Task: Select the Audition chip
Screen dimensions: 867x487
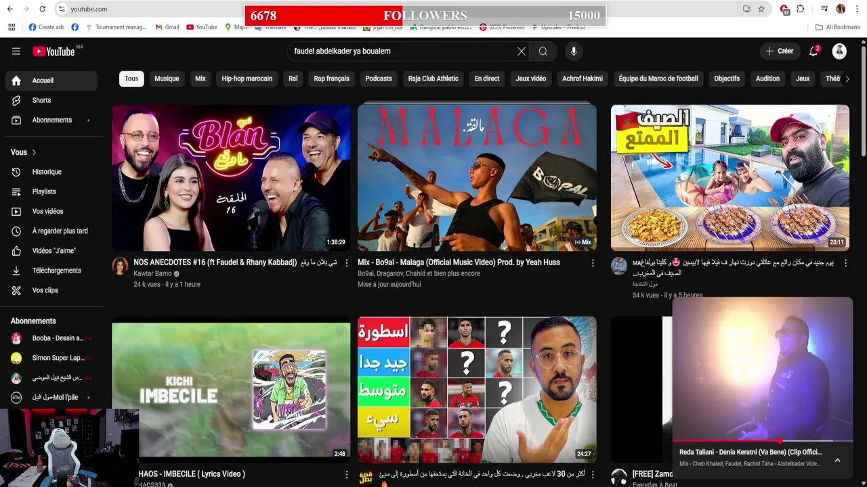Action: click(x=767, y=78)
